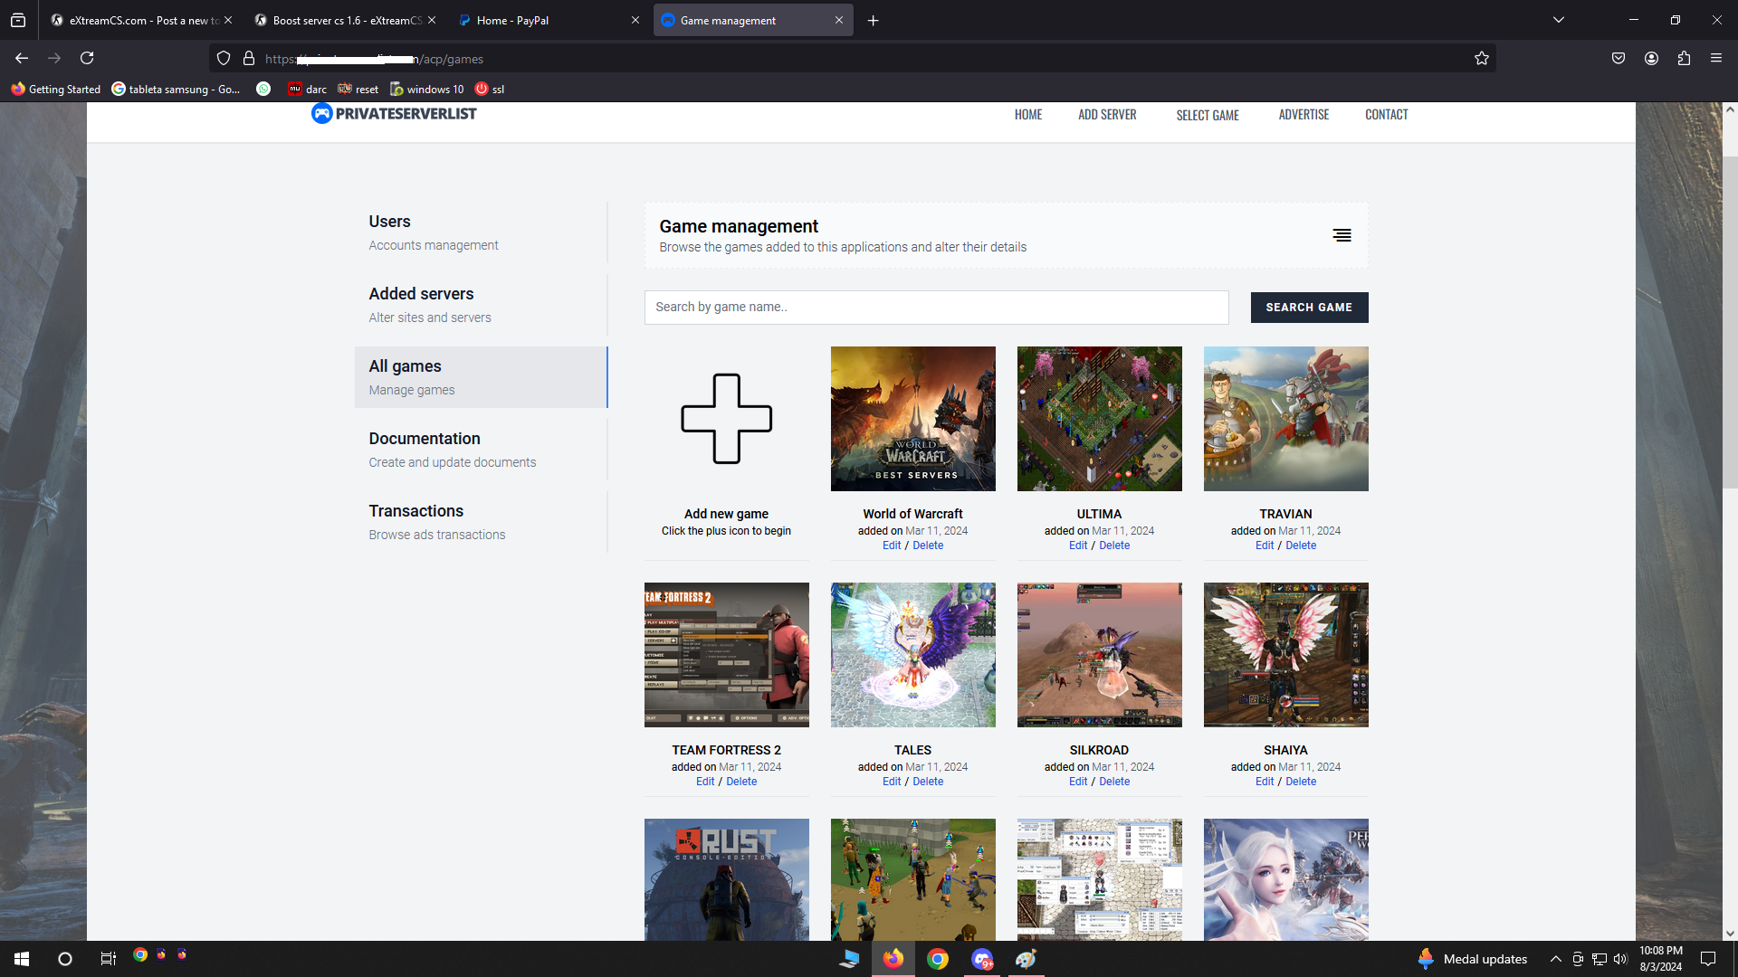Open the CONTACT navigation item

1386,115
